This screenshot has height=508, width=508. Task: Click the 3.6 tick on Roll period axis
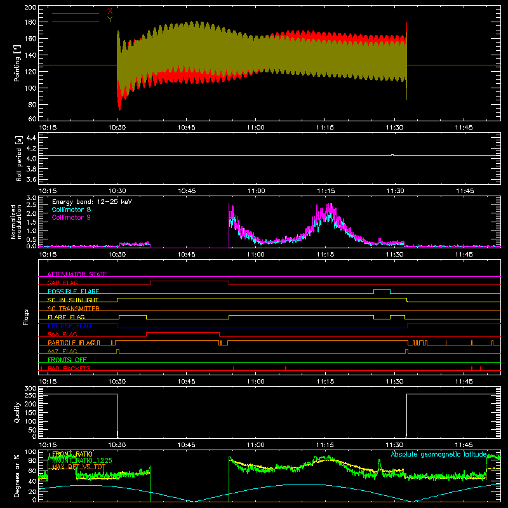[x=31, y=180]
